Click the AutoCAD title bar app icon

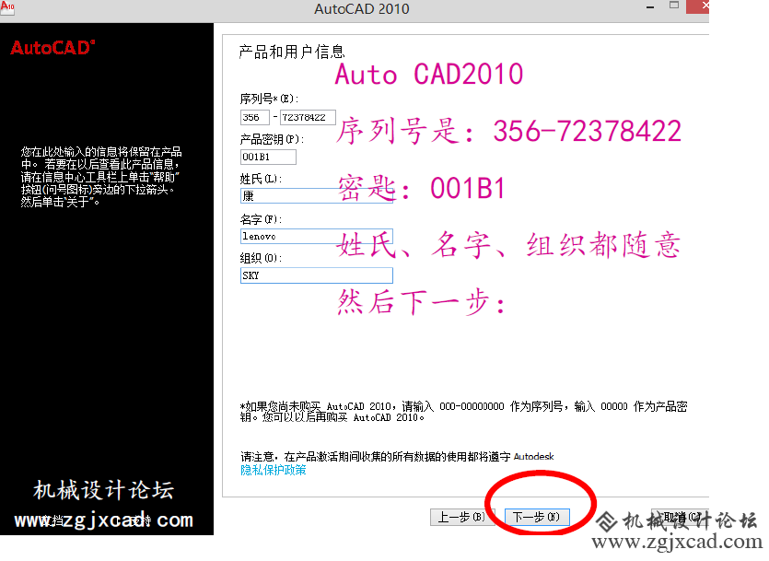point(7,7)
